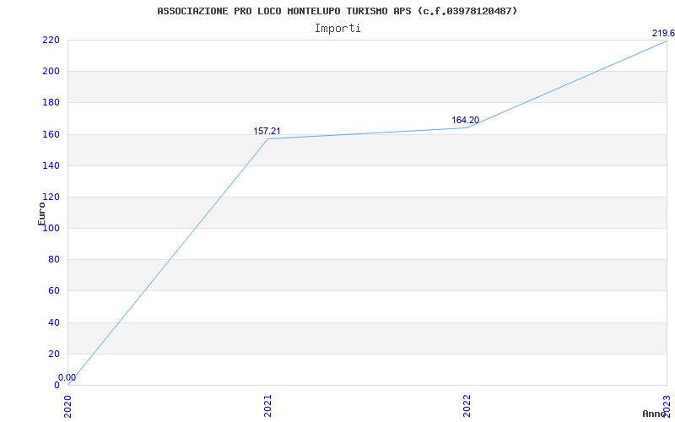Click the chart title ASSOCIAZIONE PRO LOCO MONTELUPO TURISMO APS
This screenshot has width=675, height=422.
pyautogui.click(x=337, y=11)
